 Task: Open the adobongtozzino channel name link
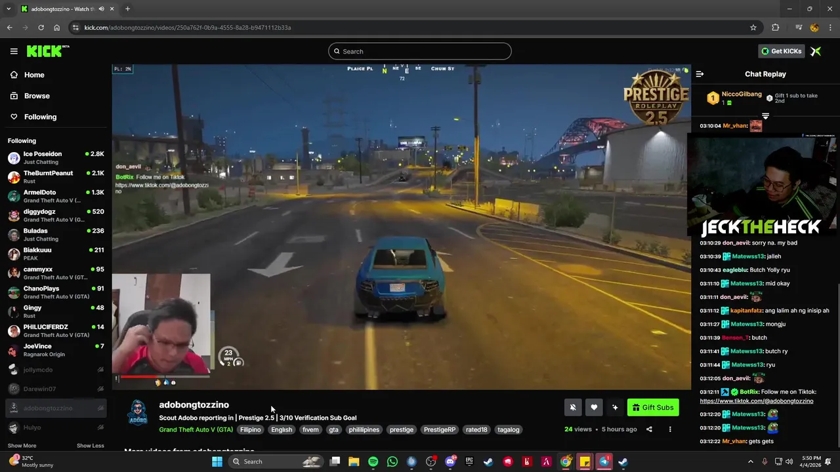tap(194, 404)
